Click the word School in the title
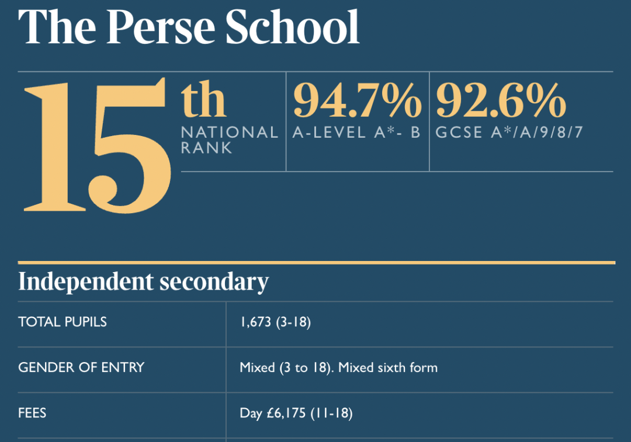The width and height of the screenshot is (631, 442). click(x=292, y=27)
